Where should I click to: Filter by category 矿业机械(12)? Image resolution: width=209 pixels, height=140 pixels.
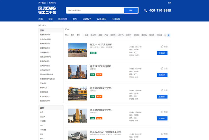click(45, 96)
